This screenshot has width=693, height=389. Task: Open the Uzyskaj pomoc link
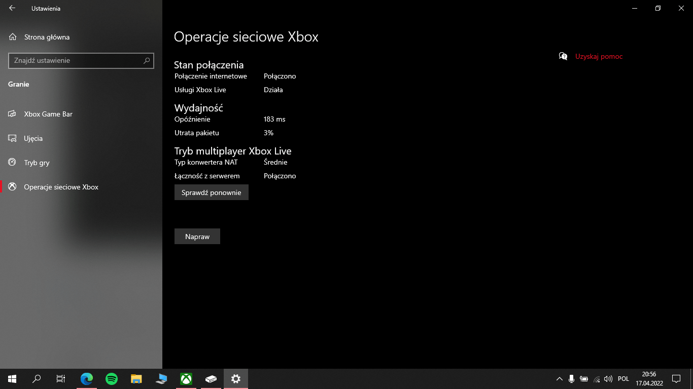tap(599, 56)
